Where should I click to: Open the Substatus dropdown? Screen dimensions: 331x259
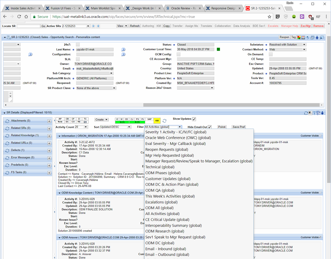(304, 45)
